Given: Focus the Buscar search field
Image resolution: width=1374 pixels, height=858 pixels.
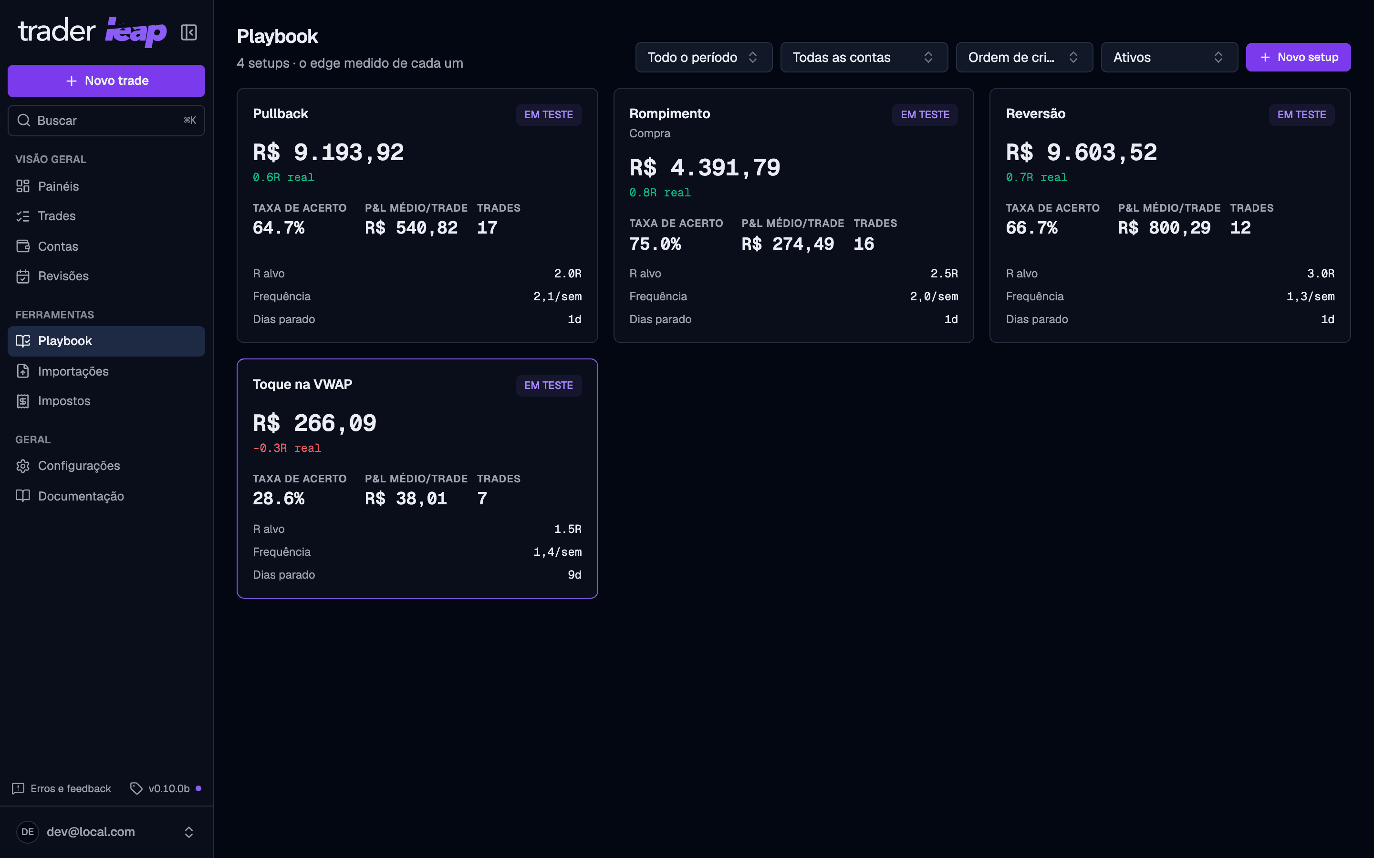Looking at the screenshot, I should [106, 120].
